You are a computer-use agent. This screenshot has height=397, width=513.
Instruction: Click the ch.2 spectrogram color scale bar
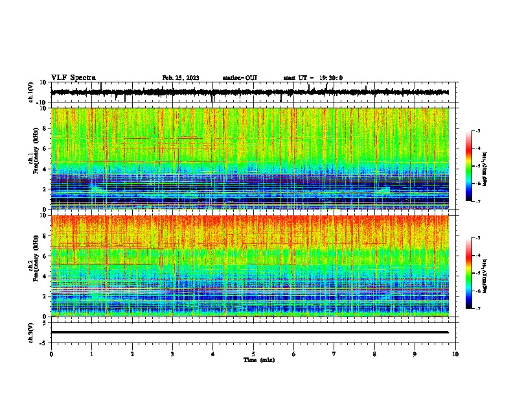[469, 273]
